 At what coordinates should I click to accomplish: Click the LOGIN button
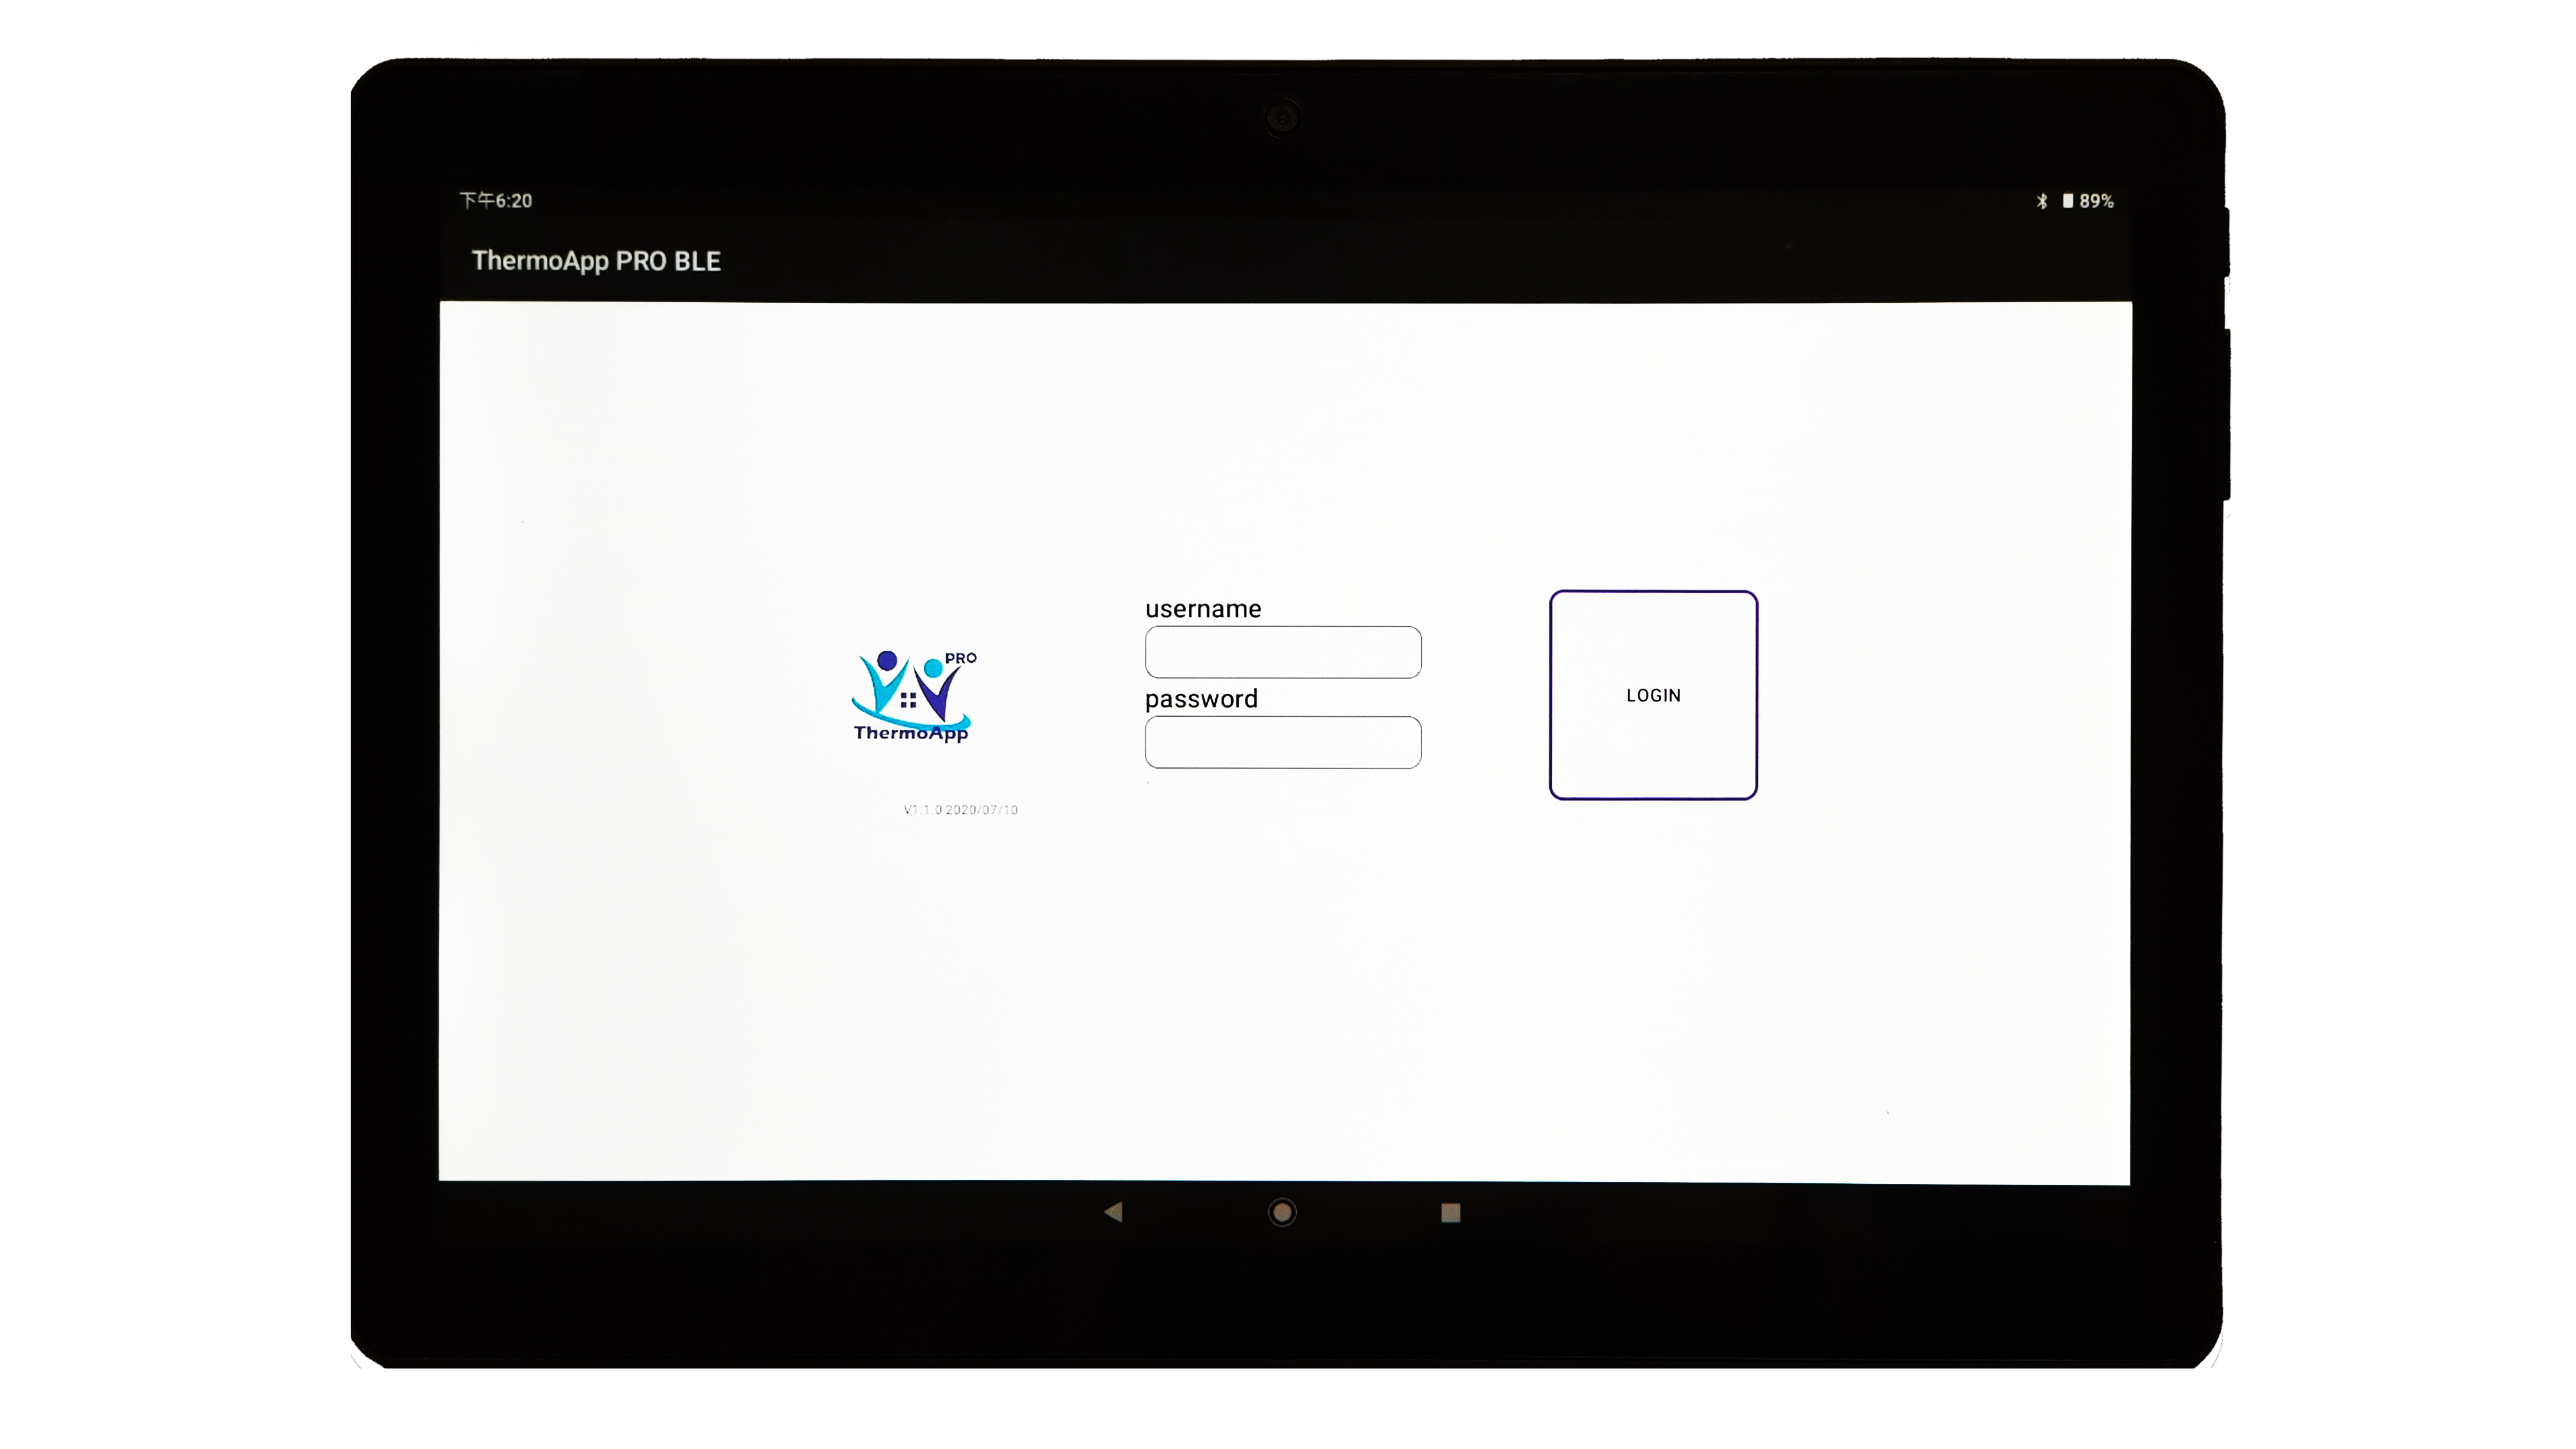pos(1653,695)
